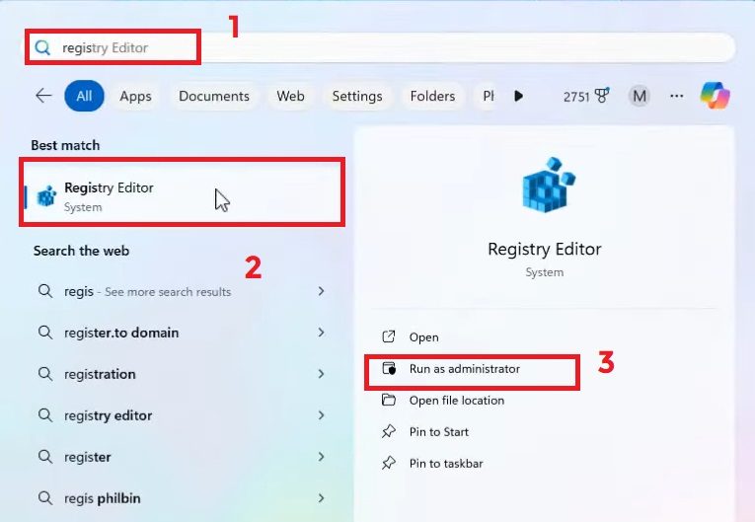This screenshot has height=522, width=755.
Task: Switch to the Folders filter tab
Action: 432,96
